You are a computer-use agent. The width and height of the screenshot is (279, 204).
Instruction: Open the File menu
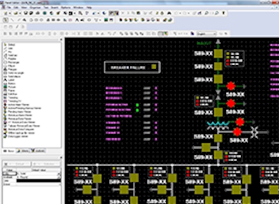[x=9, y=7]
